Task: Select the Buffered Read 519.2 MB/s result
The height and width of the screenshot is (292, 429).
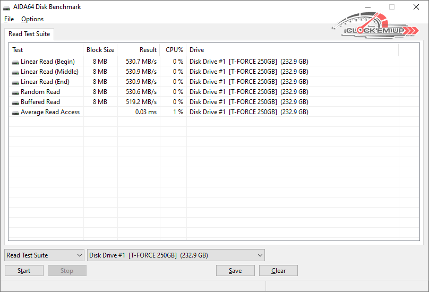Action: tap(141, 102)
